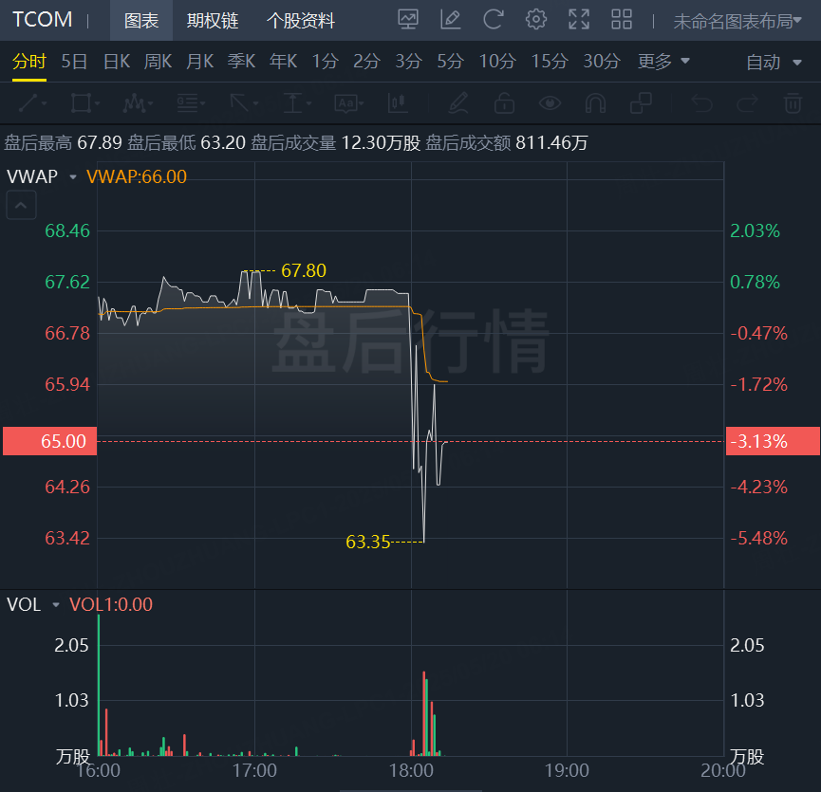Click the edit pencil note icon
Viewport: 821px width, 792px height.
pos(450,20)
